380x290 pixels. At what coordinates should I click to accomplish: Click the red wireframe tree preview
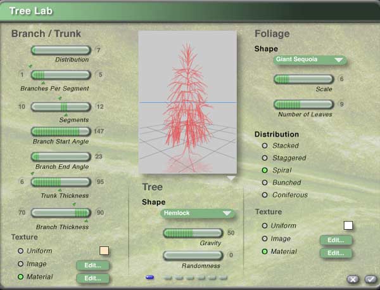(187, 102)
